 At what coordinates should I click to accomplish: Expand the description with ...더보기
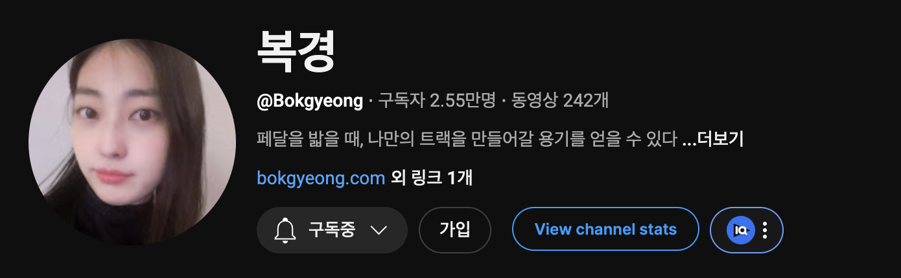pos(713,139)
